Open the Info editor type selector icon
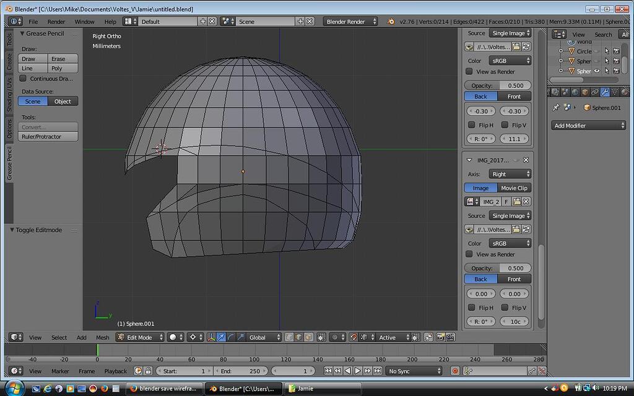 15,22
